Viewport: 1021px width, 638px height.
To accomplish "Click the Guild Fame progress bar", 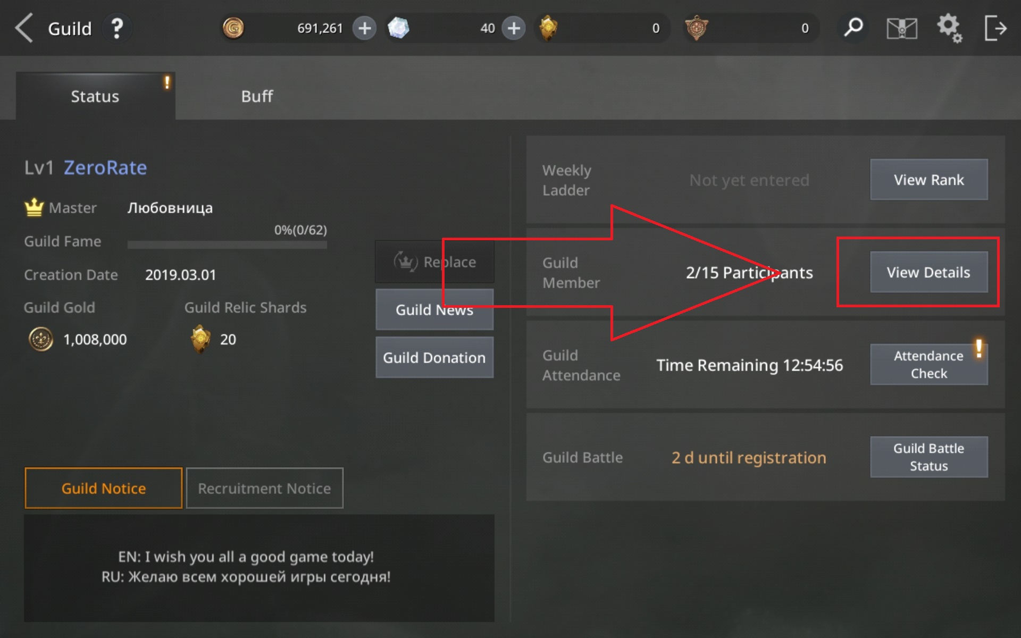I will pos(227,245).
